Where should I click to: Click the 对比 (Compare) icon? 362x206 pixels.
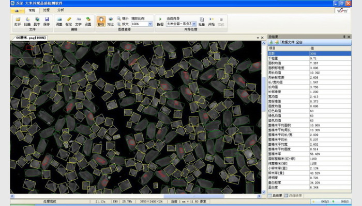[x=110, y=21]
